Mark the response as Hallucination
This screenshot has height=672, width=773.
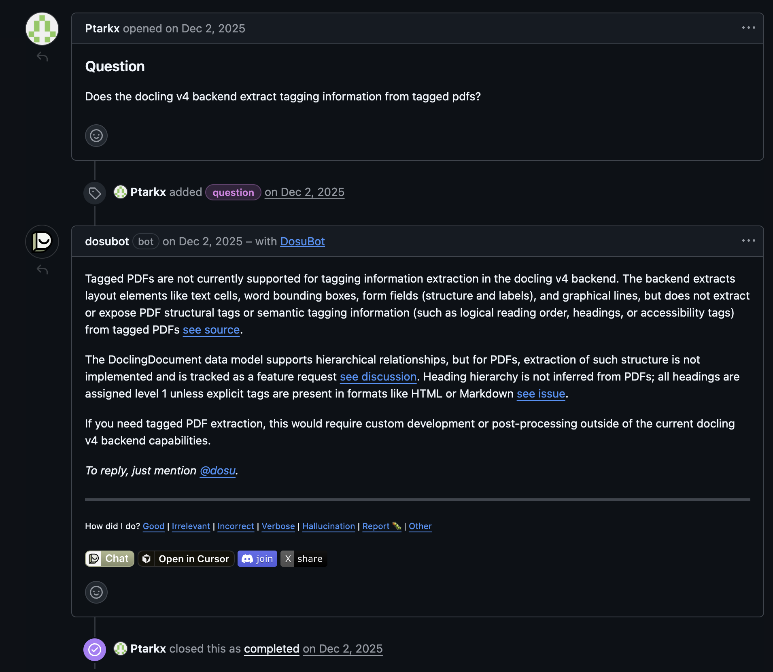pos(328,526)
